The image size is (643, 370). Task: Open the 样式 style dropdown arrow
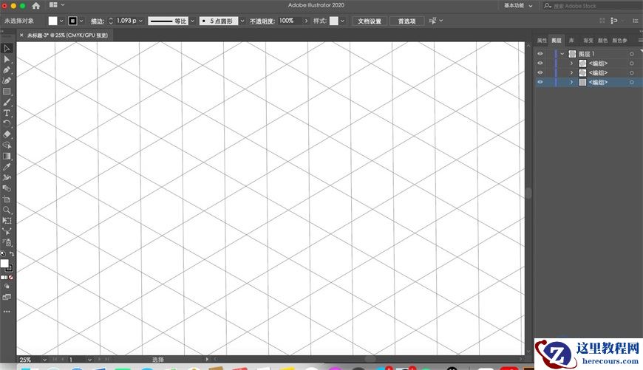coord(342,21)
